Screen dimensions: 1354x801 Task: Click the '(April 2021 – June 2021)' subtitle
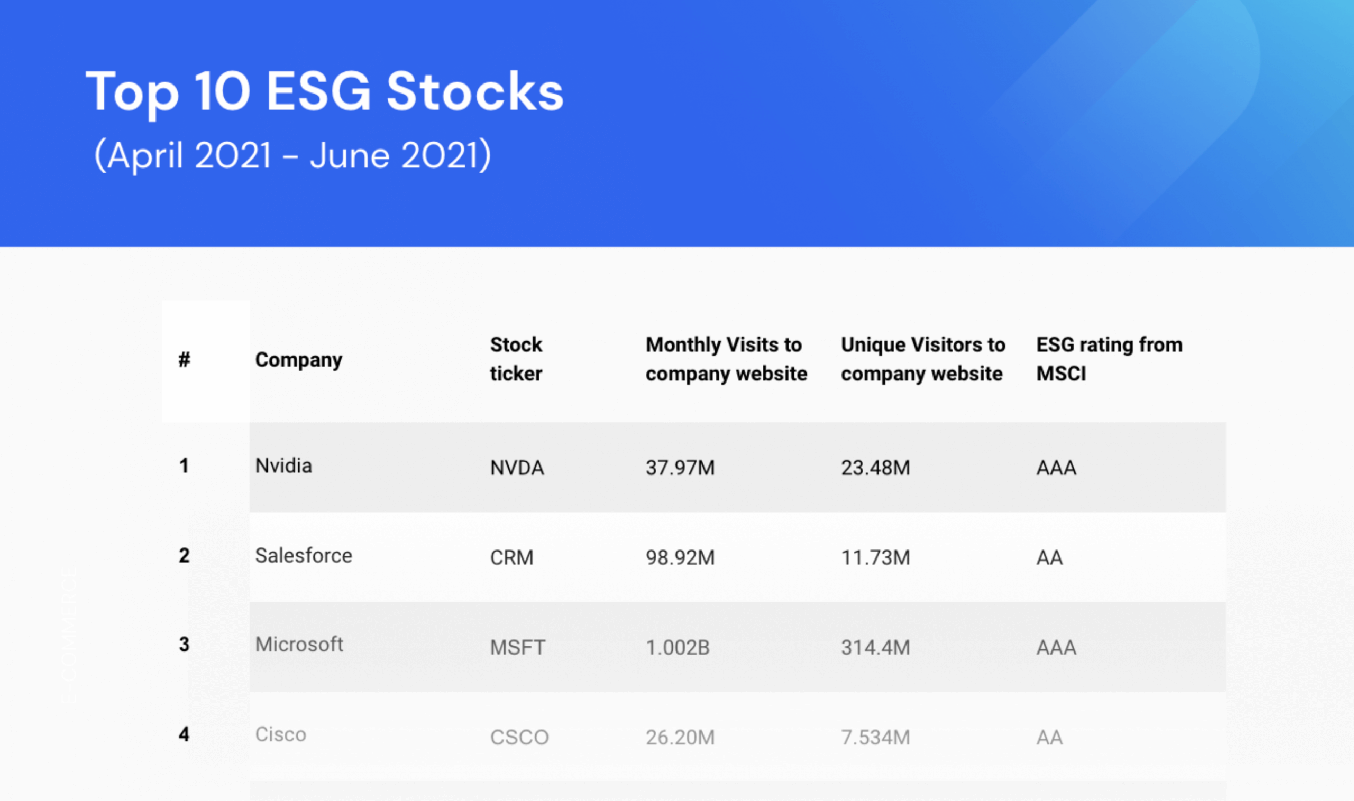click(x=292, y=155)
